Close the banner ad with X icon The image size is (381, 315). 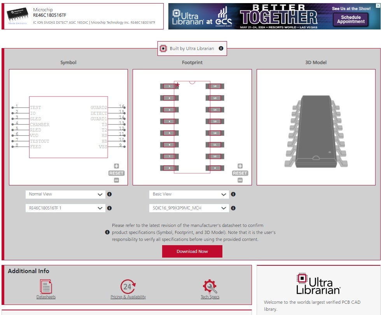coord(378,5)
